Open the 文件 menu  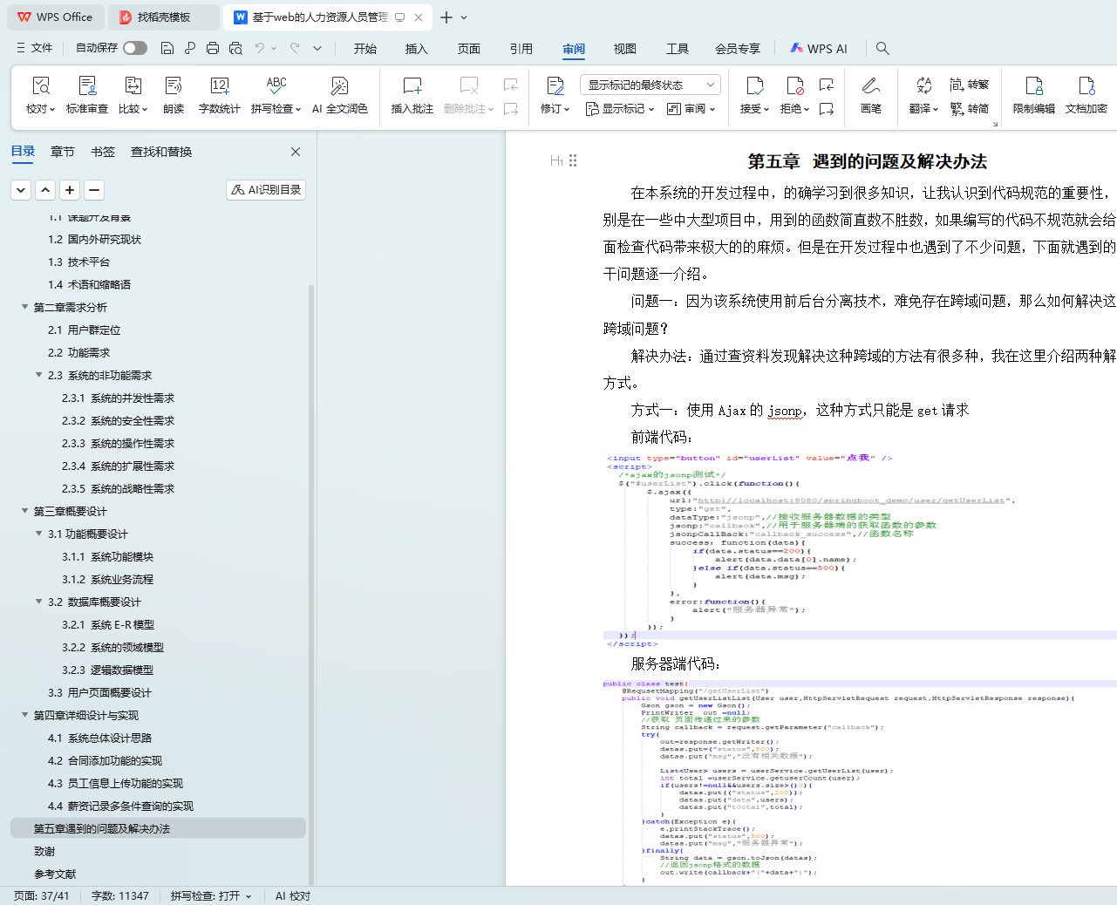(35, 48)
